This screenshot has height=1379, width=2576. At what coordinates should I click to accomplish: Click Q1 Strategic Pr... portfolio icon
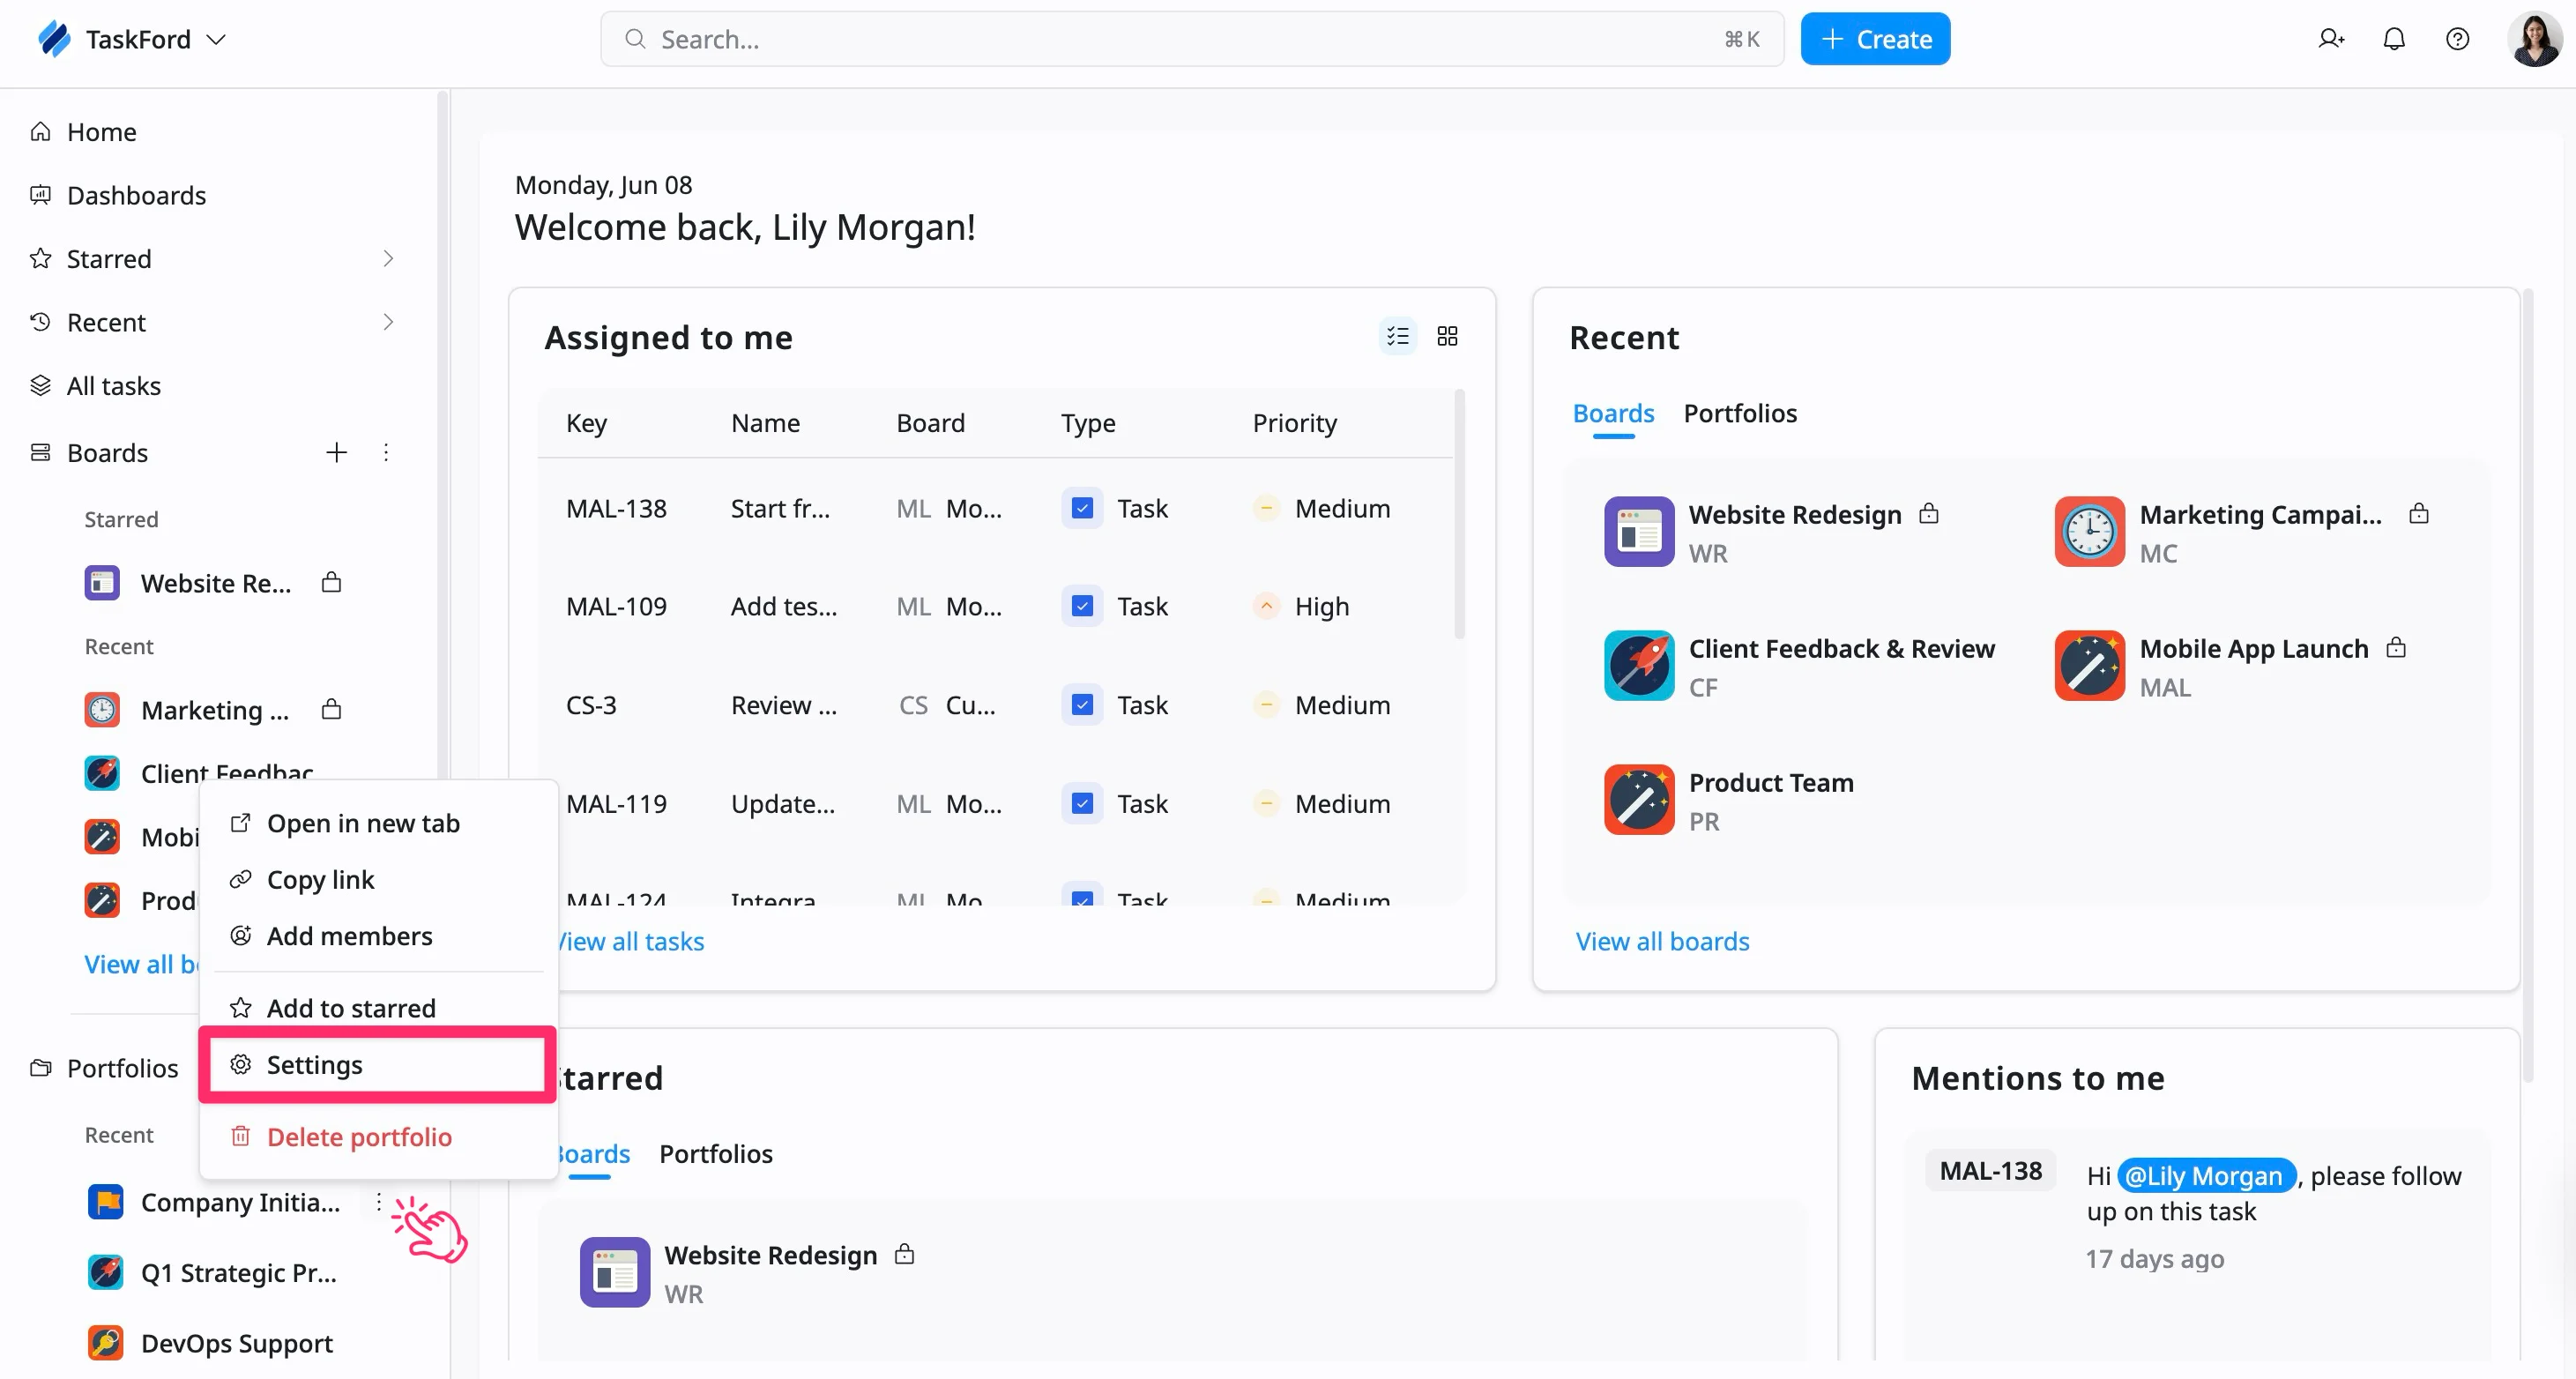coord(105,1272)
